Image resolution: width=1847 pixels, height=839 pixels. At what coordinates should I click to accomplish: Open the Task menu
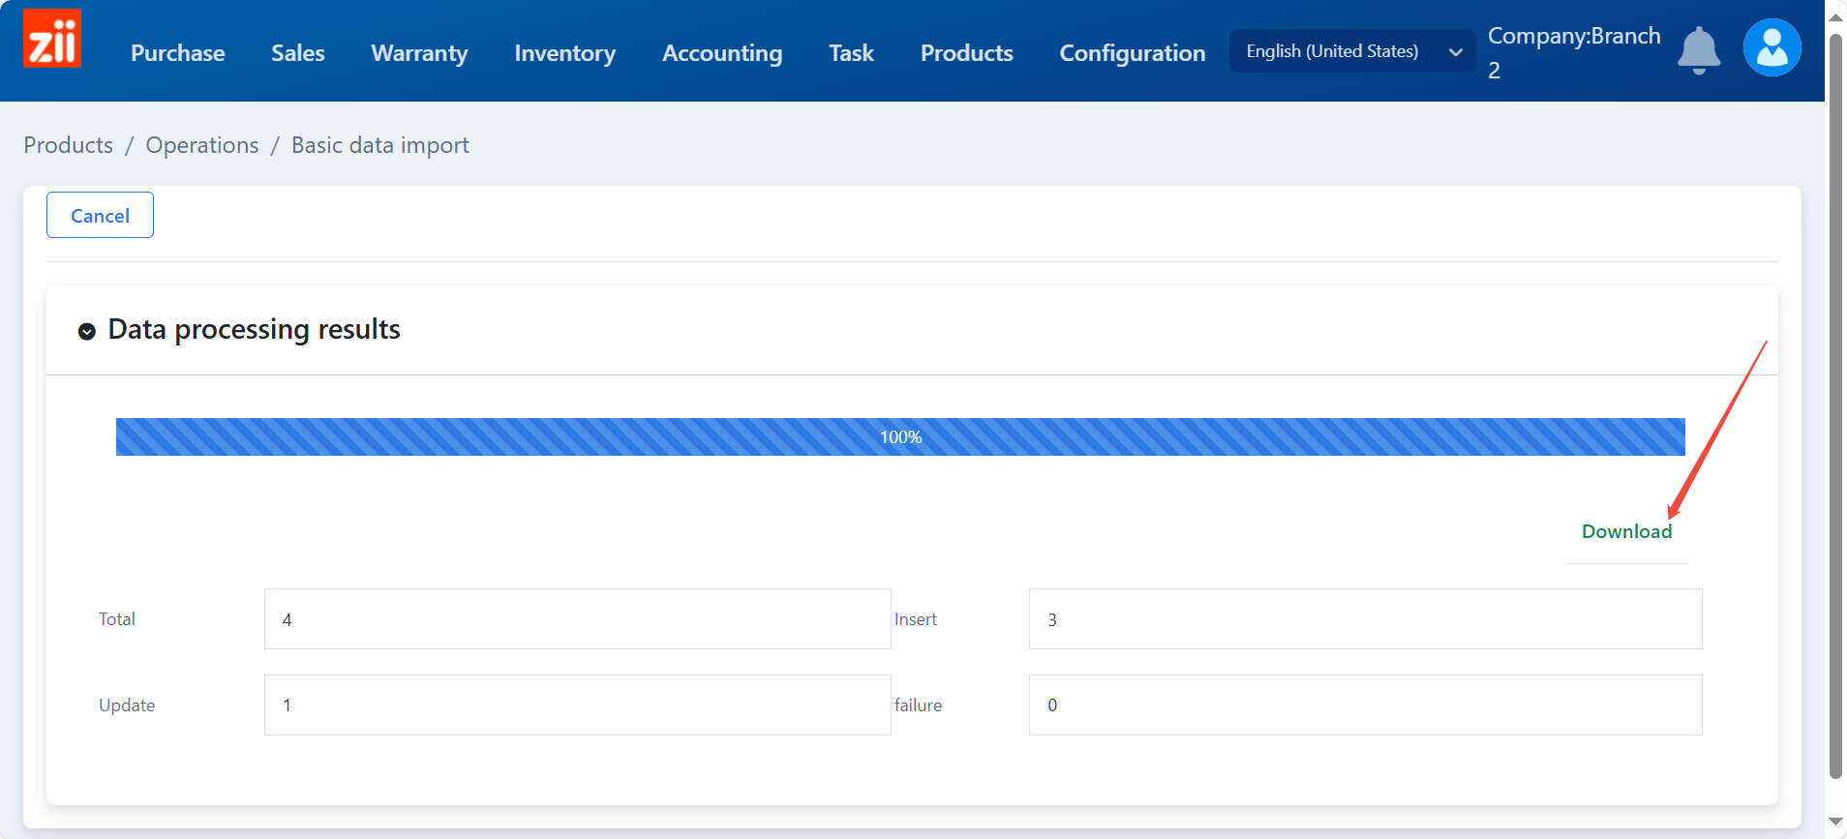[851, 53]
